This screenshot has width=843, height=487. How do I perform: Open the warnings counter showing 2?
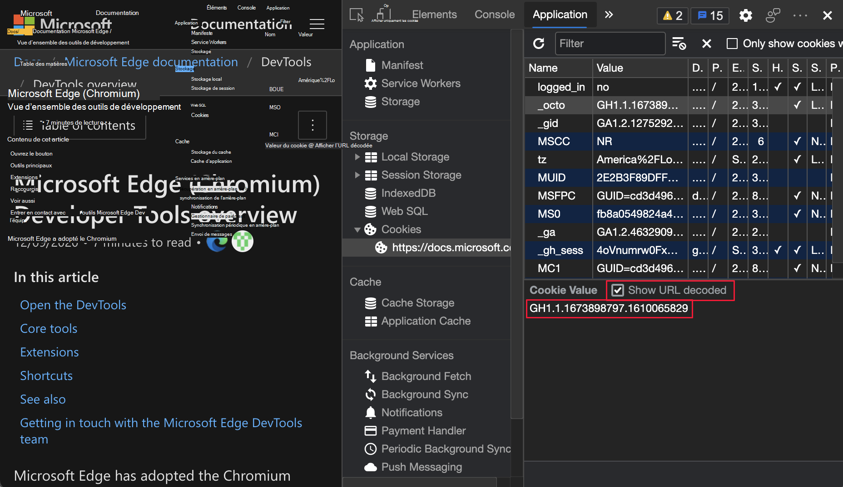(673, 15)
